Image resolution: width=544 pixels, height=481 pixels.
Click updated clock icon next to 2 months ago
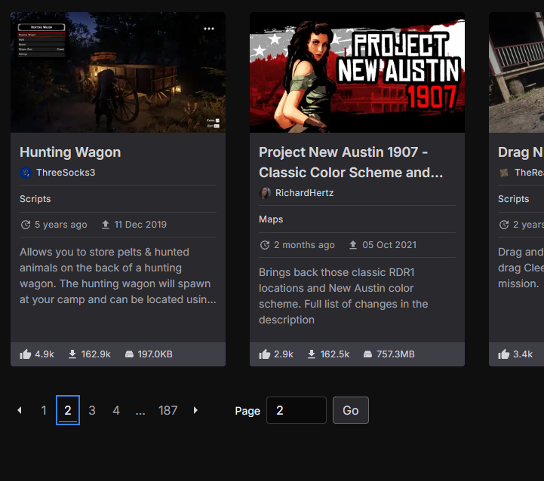coord(265,245)
